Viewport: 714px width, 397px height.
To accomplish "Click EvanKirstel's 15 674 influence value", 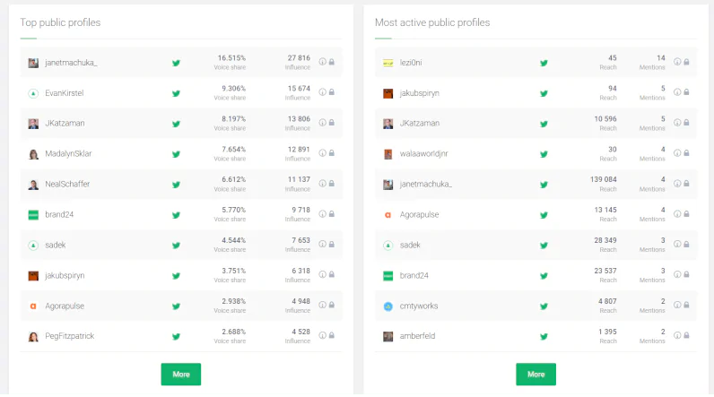I will [298, 89].
